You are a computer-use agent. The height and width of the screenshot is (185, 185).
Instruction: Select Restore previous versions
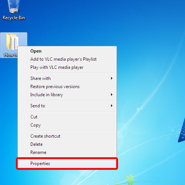(67, 87)
